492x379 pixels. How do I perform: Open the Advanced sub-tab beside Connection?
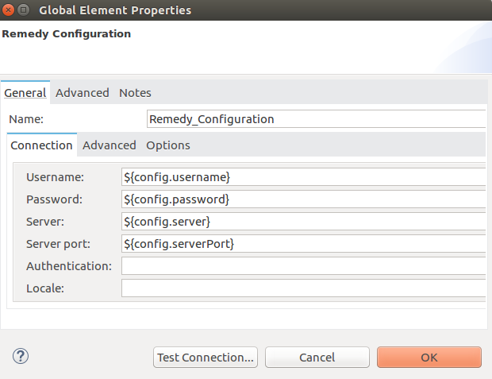pos(110,145)
